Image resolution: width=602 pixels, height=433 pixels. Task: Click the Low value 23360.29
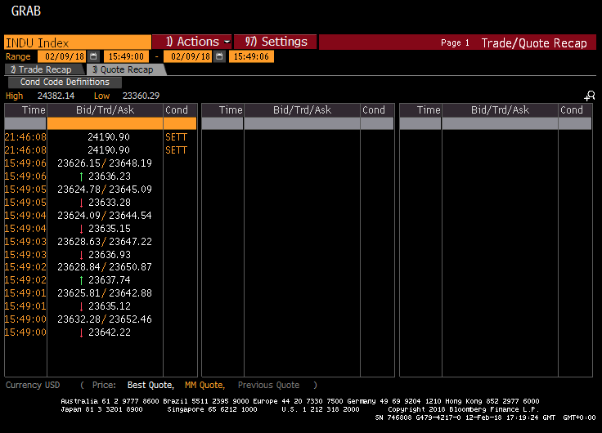click(x=141, y=96)
